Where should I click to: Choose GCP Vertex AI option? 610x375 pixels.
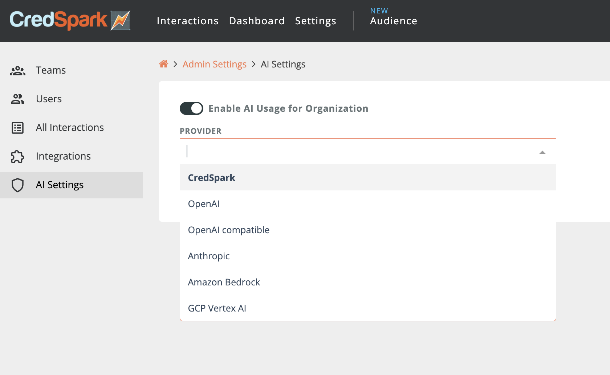click(x=368, y=308)
